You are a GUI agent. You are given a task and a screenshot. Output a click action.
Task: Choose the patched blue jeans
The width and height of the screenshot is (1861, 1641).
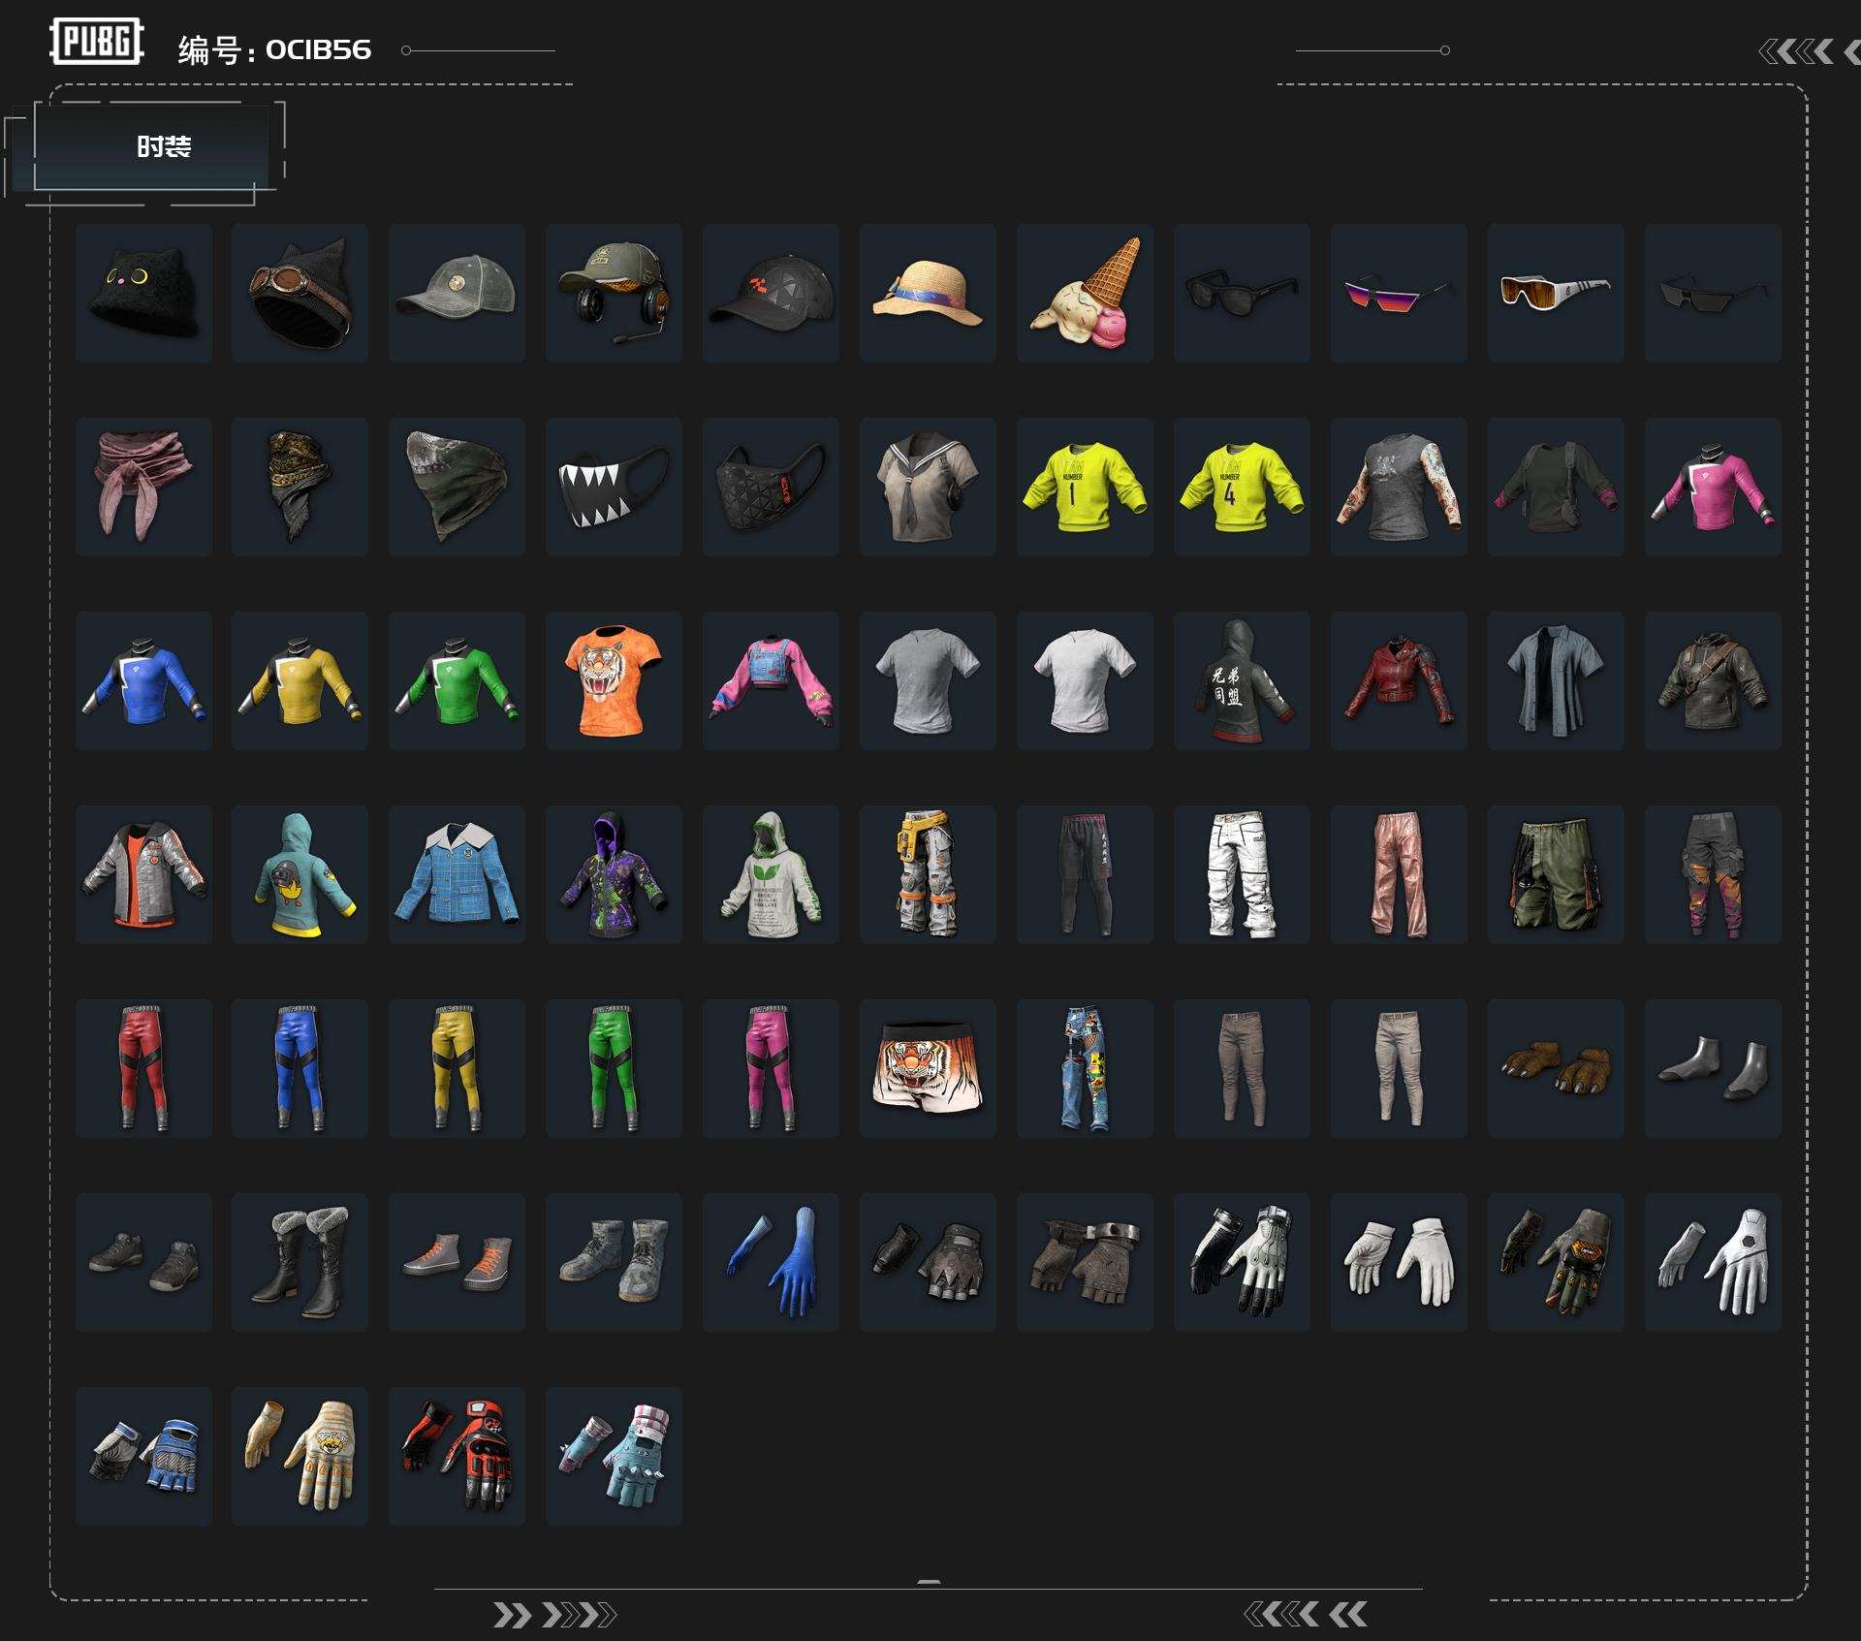click(1085, 1068)
